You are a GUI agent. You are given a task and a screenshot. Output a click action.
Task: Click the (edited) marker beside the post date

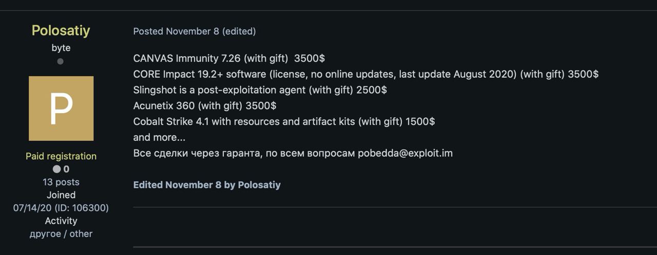click(x=239, y=31)
